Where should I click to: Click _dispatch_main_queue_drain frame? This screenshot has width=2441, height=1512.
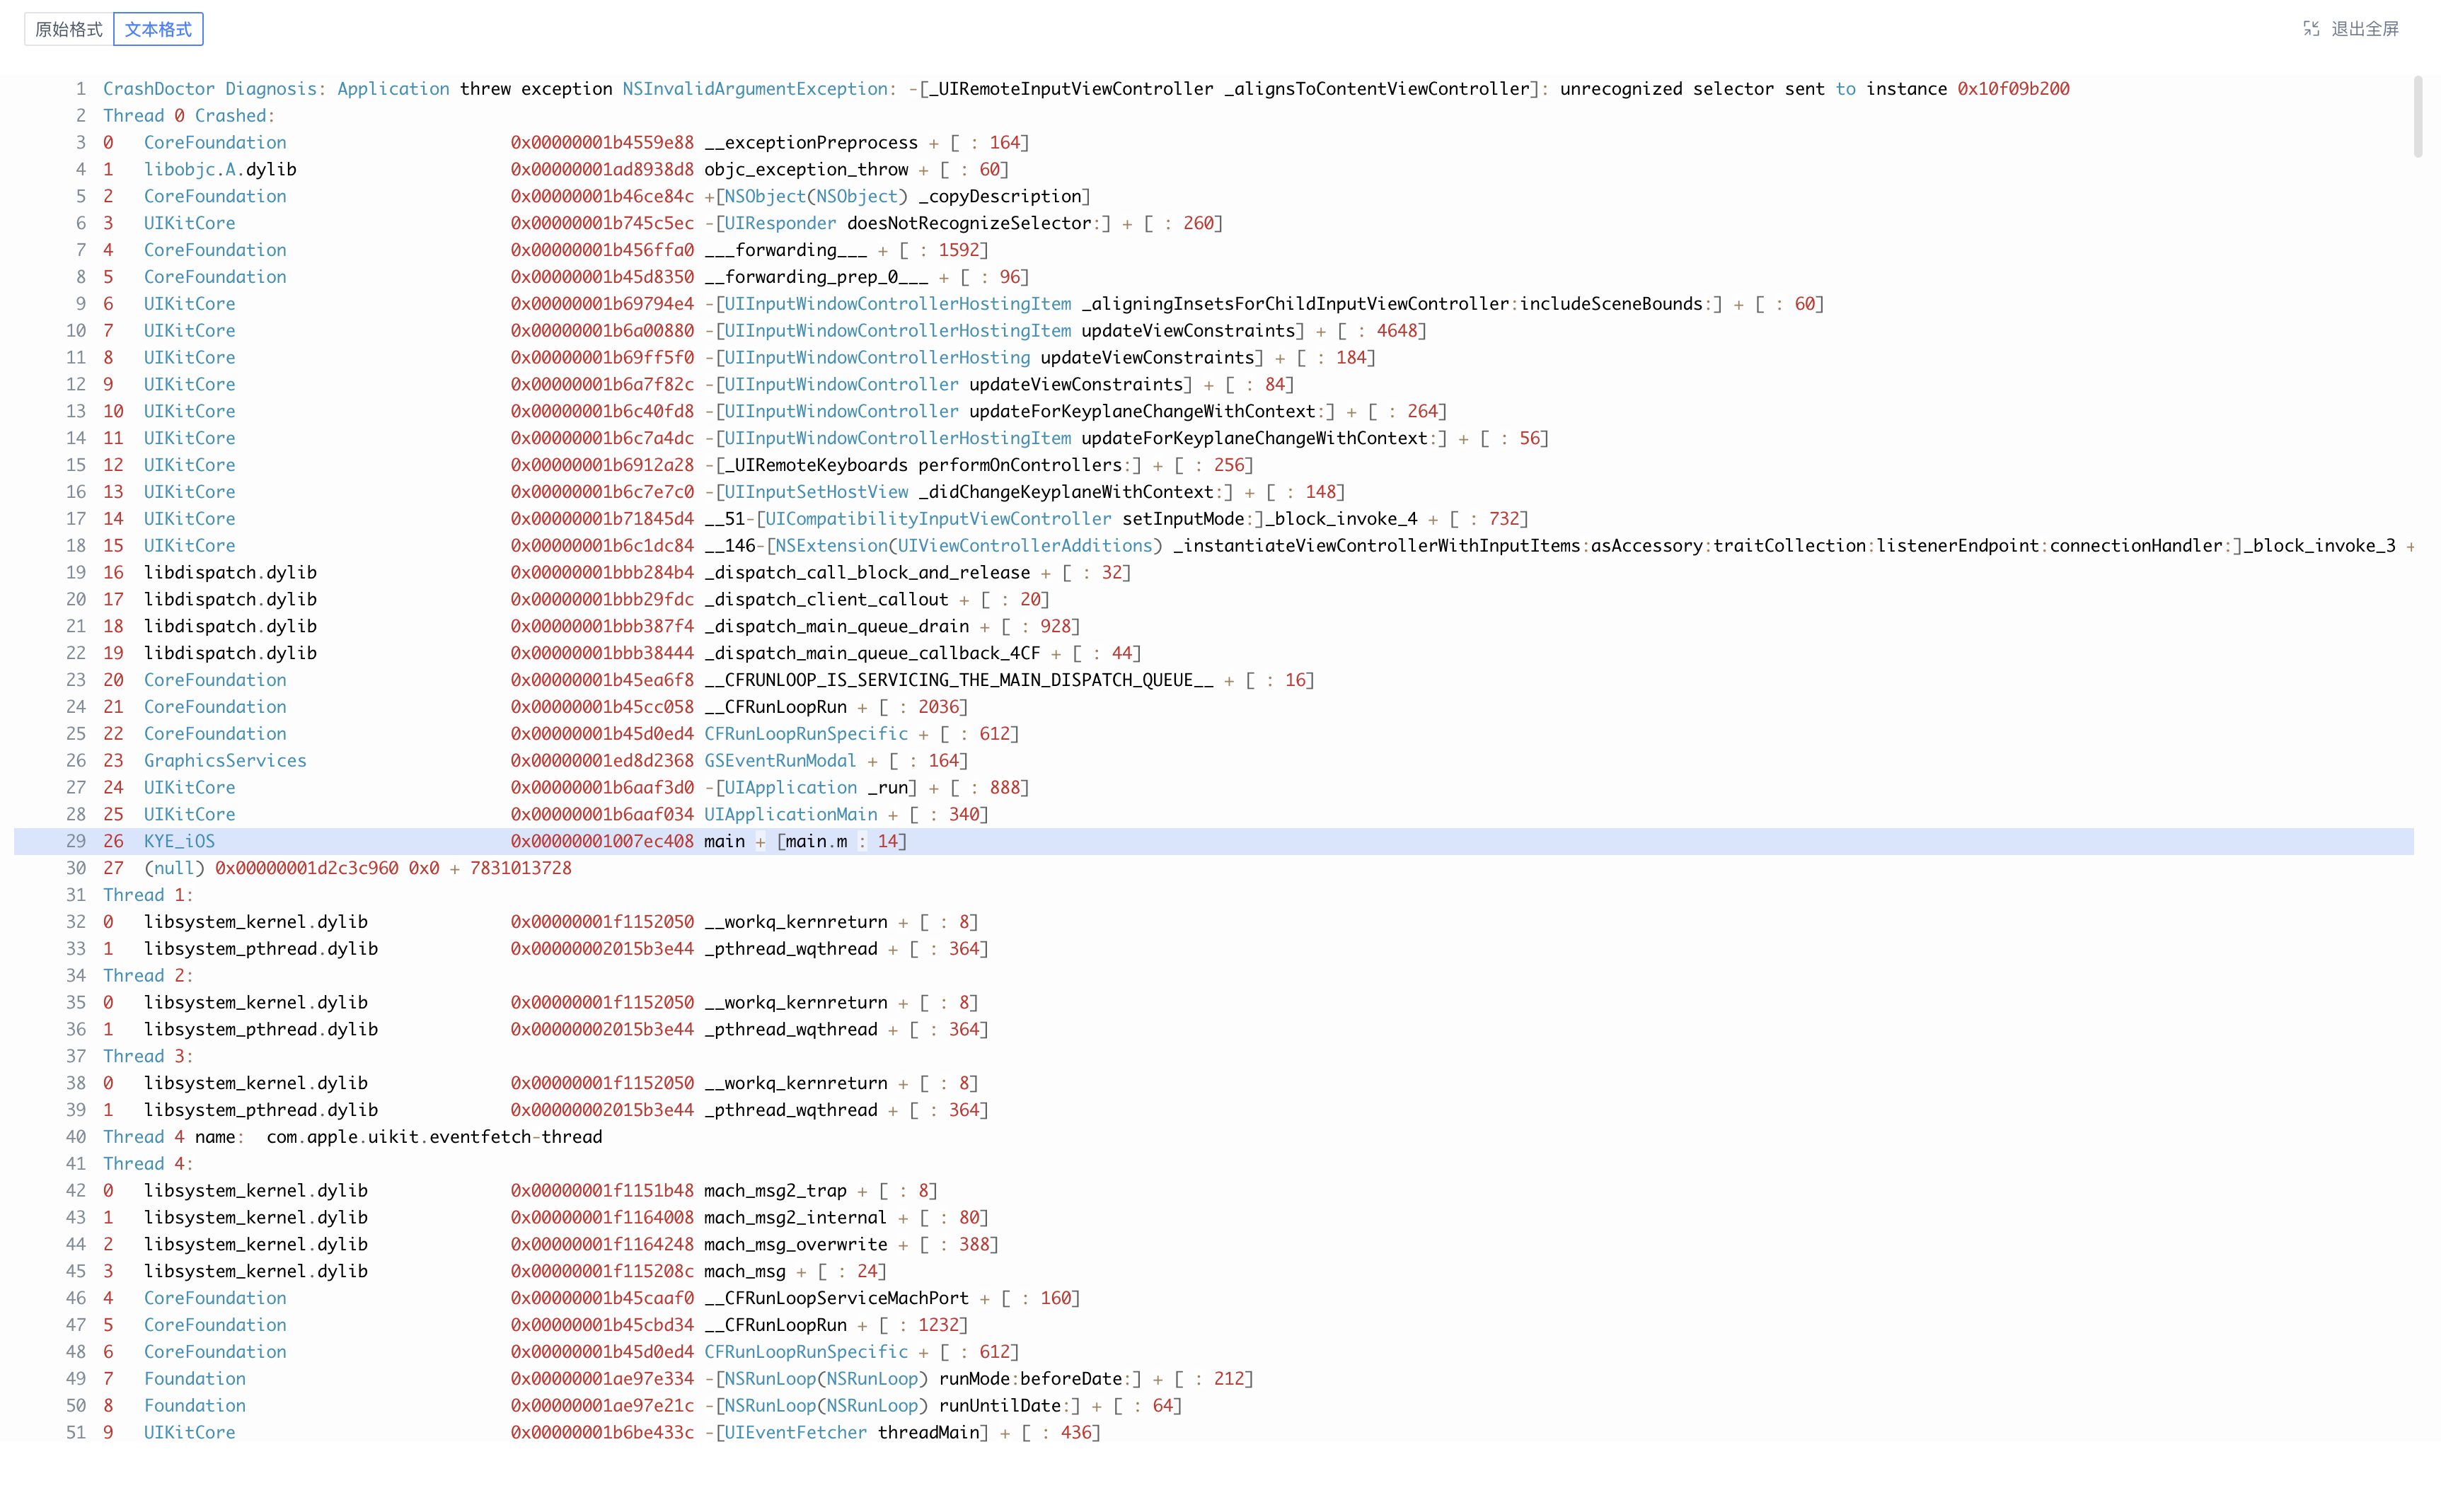tap(836, 626)
